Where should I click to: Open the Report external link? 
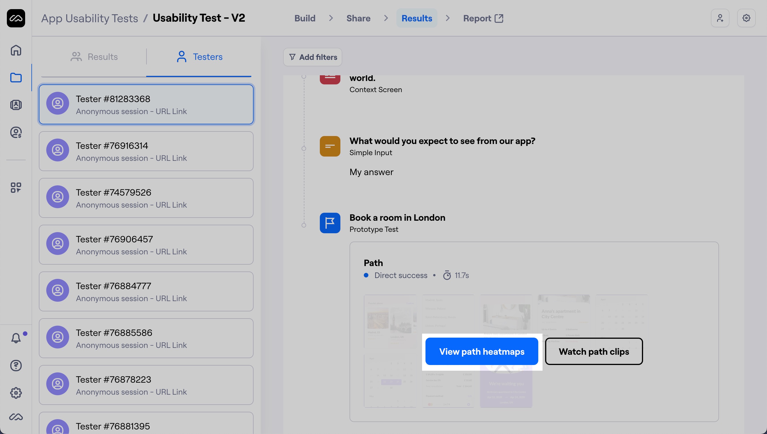click(483, 18)
